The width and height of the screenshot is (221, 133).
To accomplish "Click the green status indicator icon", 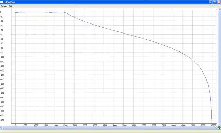I will coord(219,127).
